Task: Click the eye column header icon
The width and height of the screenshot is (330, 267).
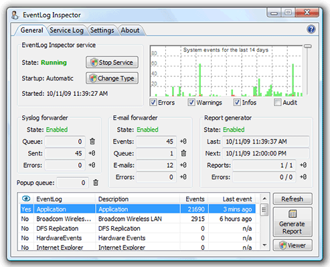Action: [26, 199]
